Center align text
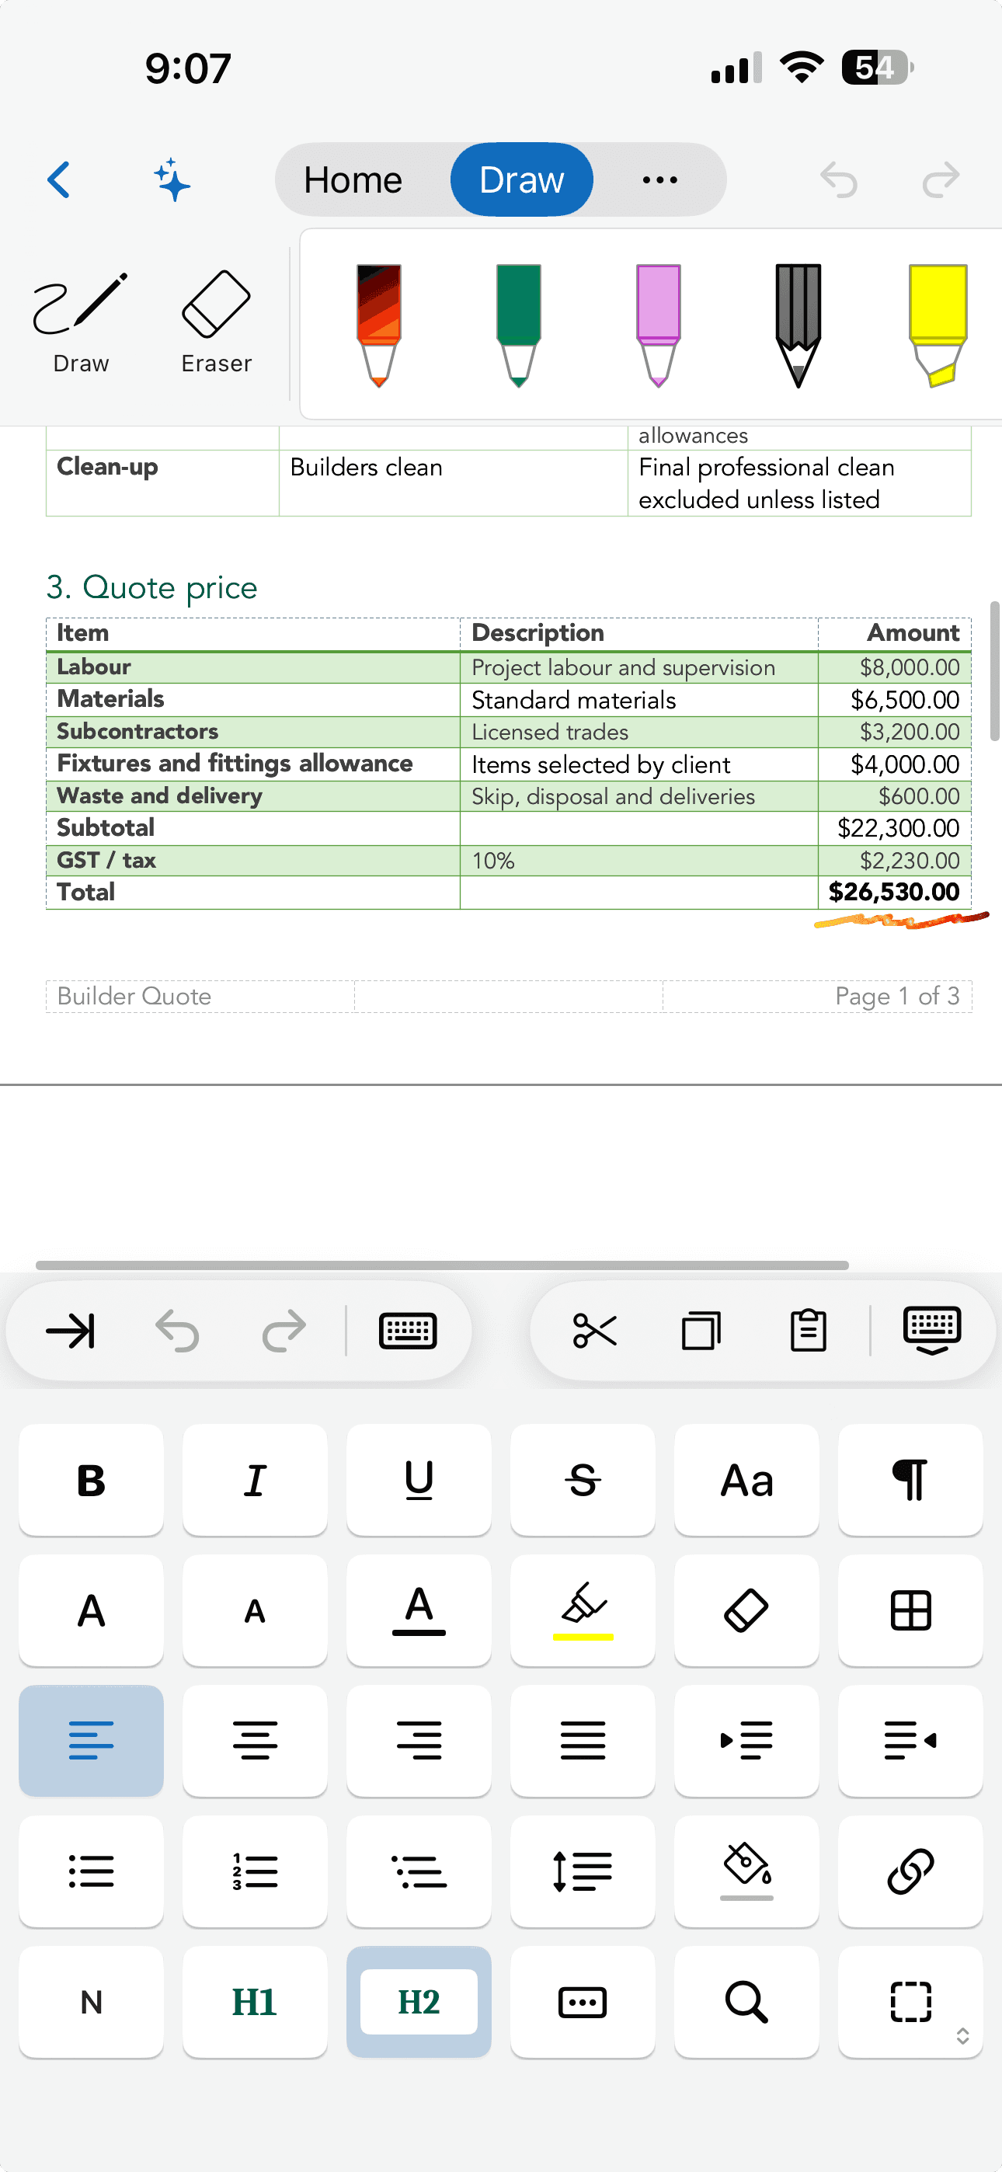 [255, 1741]
